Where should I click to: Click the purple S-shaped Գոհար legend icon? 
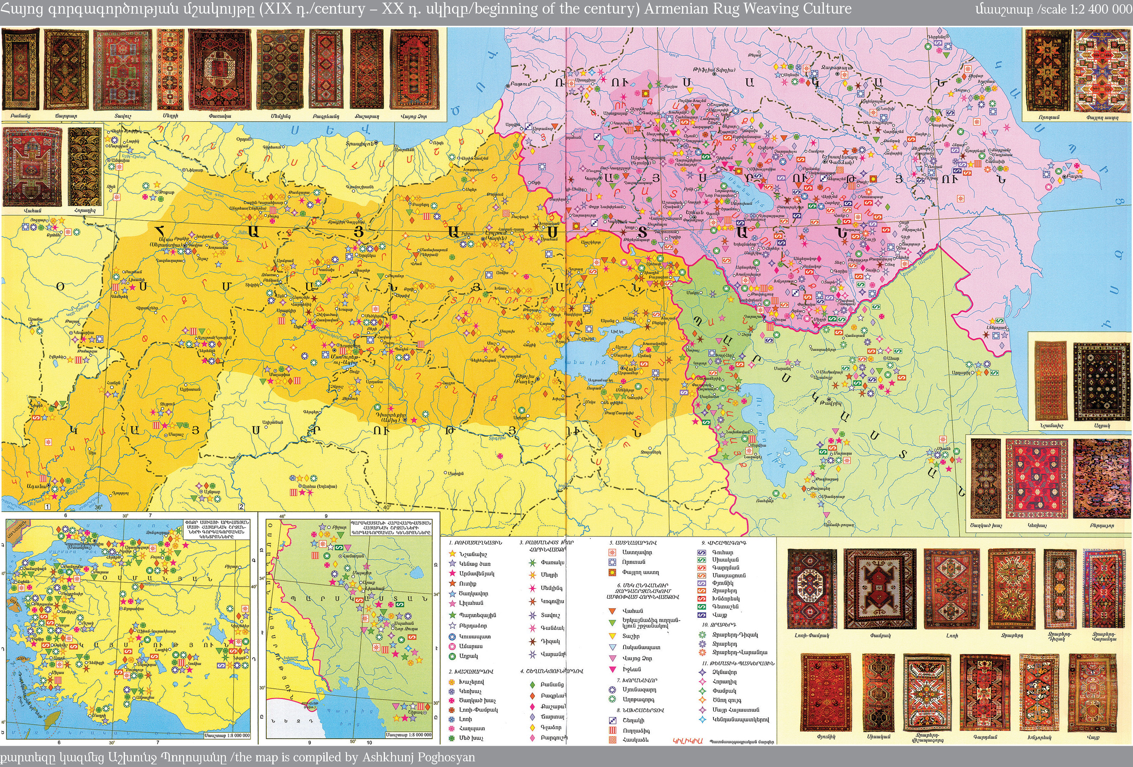pyautogui.click(x=702, y=553)
